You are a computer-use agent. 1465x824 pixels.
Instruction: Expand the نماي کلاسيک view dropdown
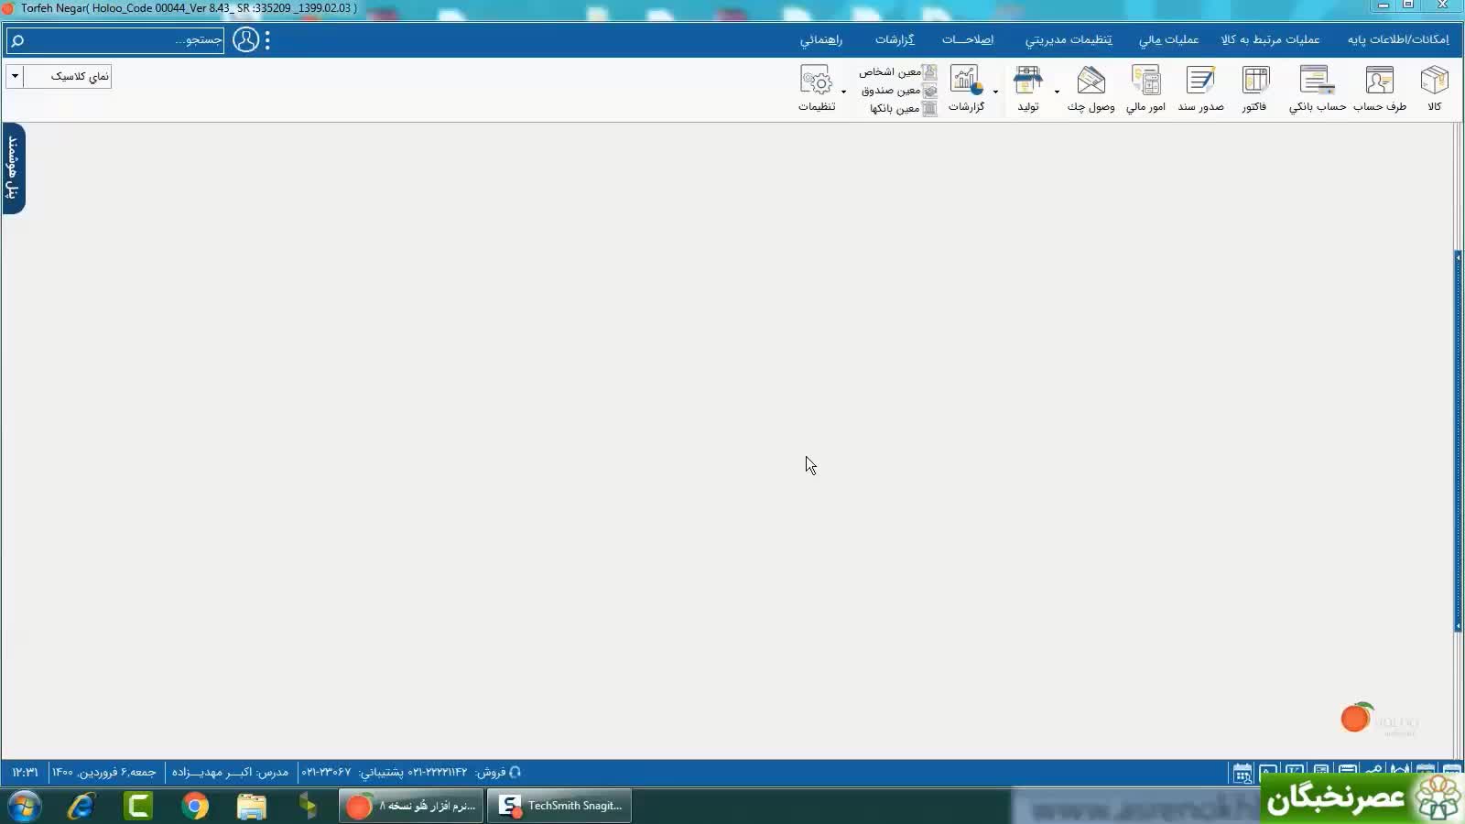pos(15,76)
